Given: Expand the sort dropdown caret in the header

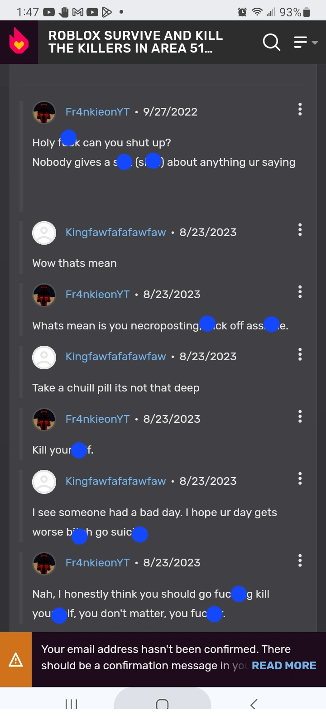Looking at the screenshot, I should (x=316, y=43).
